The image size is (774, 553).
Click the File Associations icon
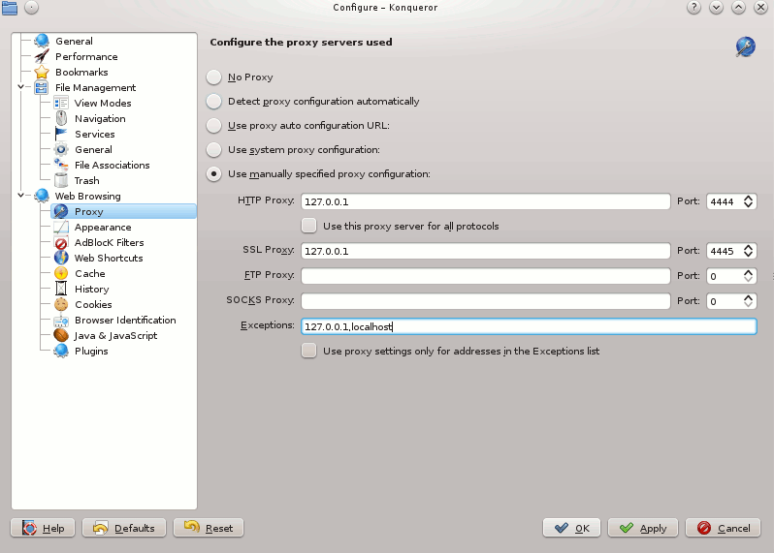tap(61, 165)
